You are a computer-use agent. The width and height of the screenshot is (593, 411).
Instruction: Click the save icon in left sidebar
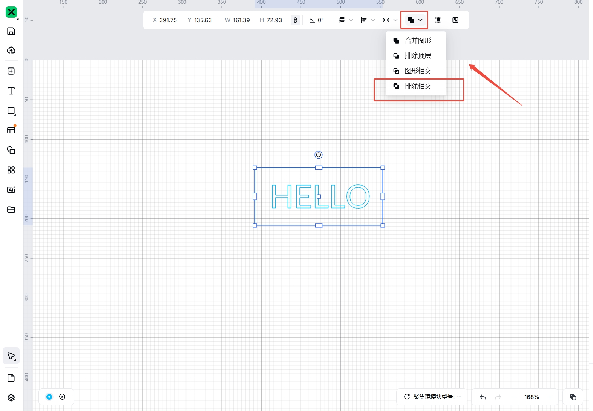pyautogui.click(x=11, y=31)
